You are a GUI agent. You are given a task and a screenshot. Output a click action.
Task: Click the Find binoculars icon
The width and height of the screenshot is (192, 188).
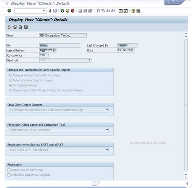(85, 11)
